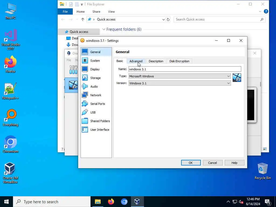Click Search Quick access field
Image resolution: width=276 pixels, height=207 pixels.
pos(219,19)
